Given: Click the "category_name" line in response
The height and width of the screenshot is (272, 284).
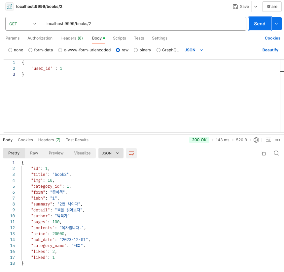Looking at the screenshot, I should [58, 246].
